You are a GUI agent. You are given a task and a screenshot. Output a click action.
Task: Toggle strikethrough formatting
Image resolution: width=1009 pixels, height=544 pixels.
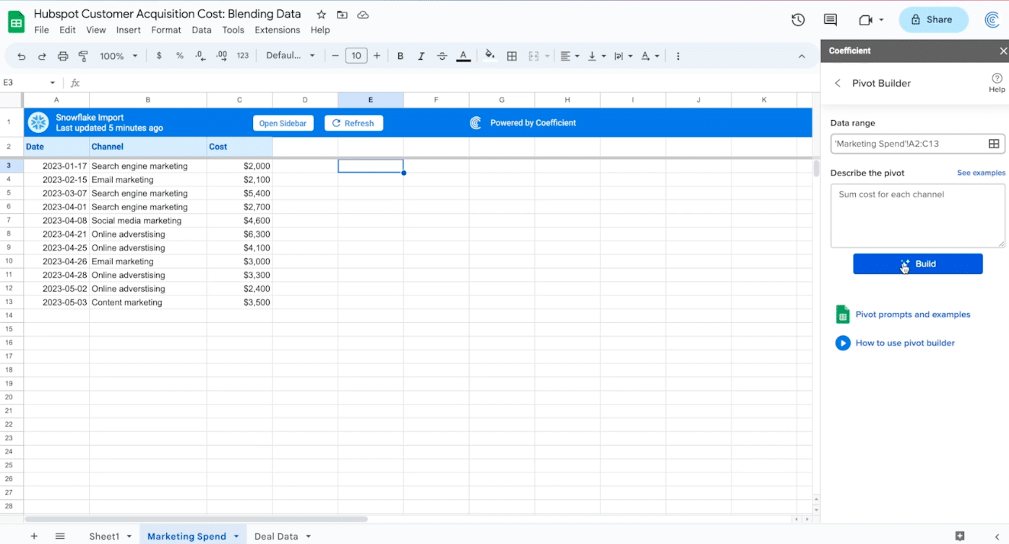[x=442, y=56]
